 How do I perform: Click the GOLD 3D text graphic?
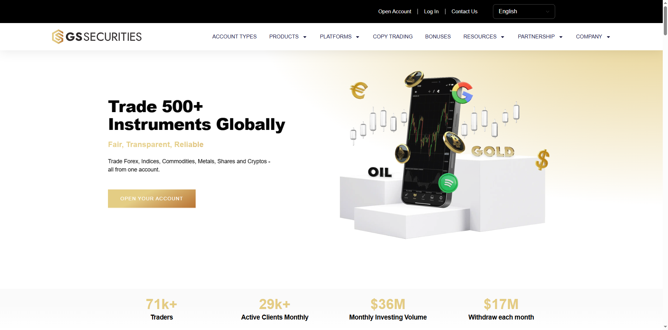point(493,151)
